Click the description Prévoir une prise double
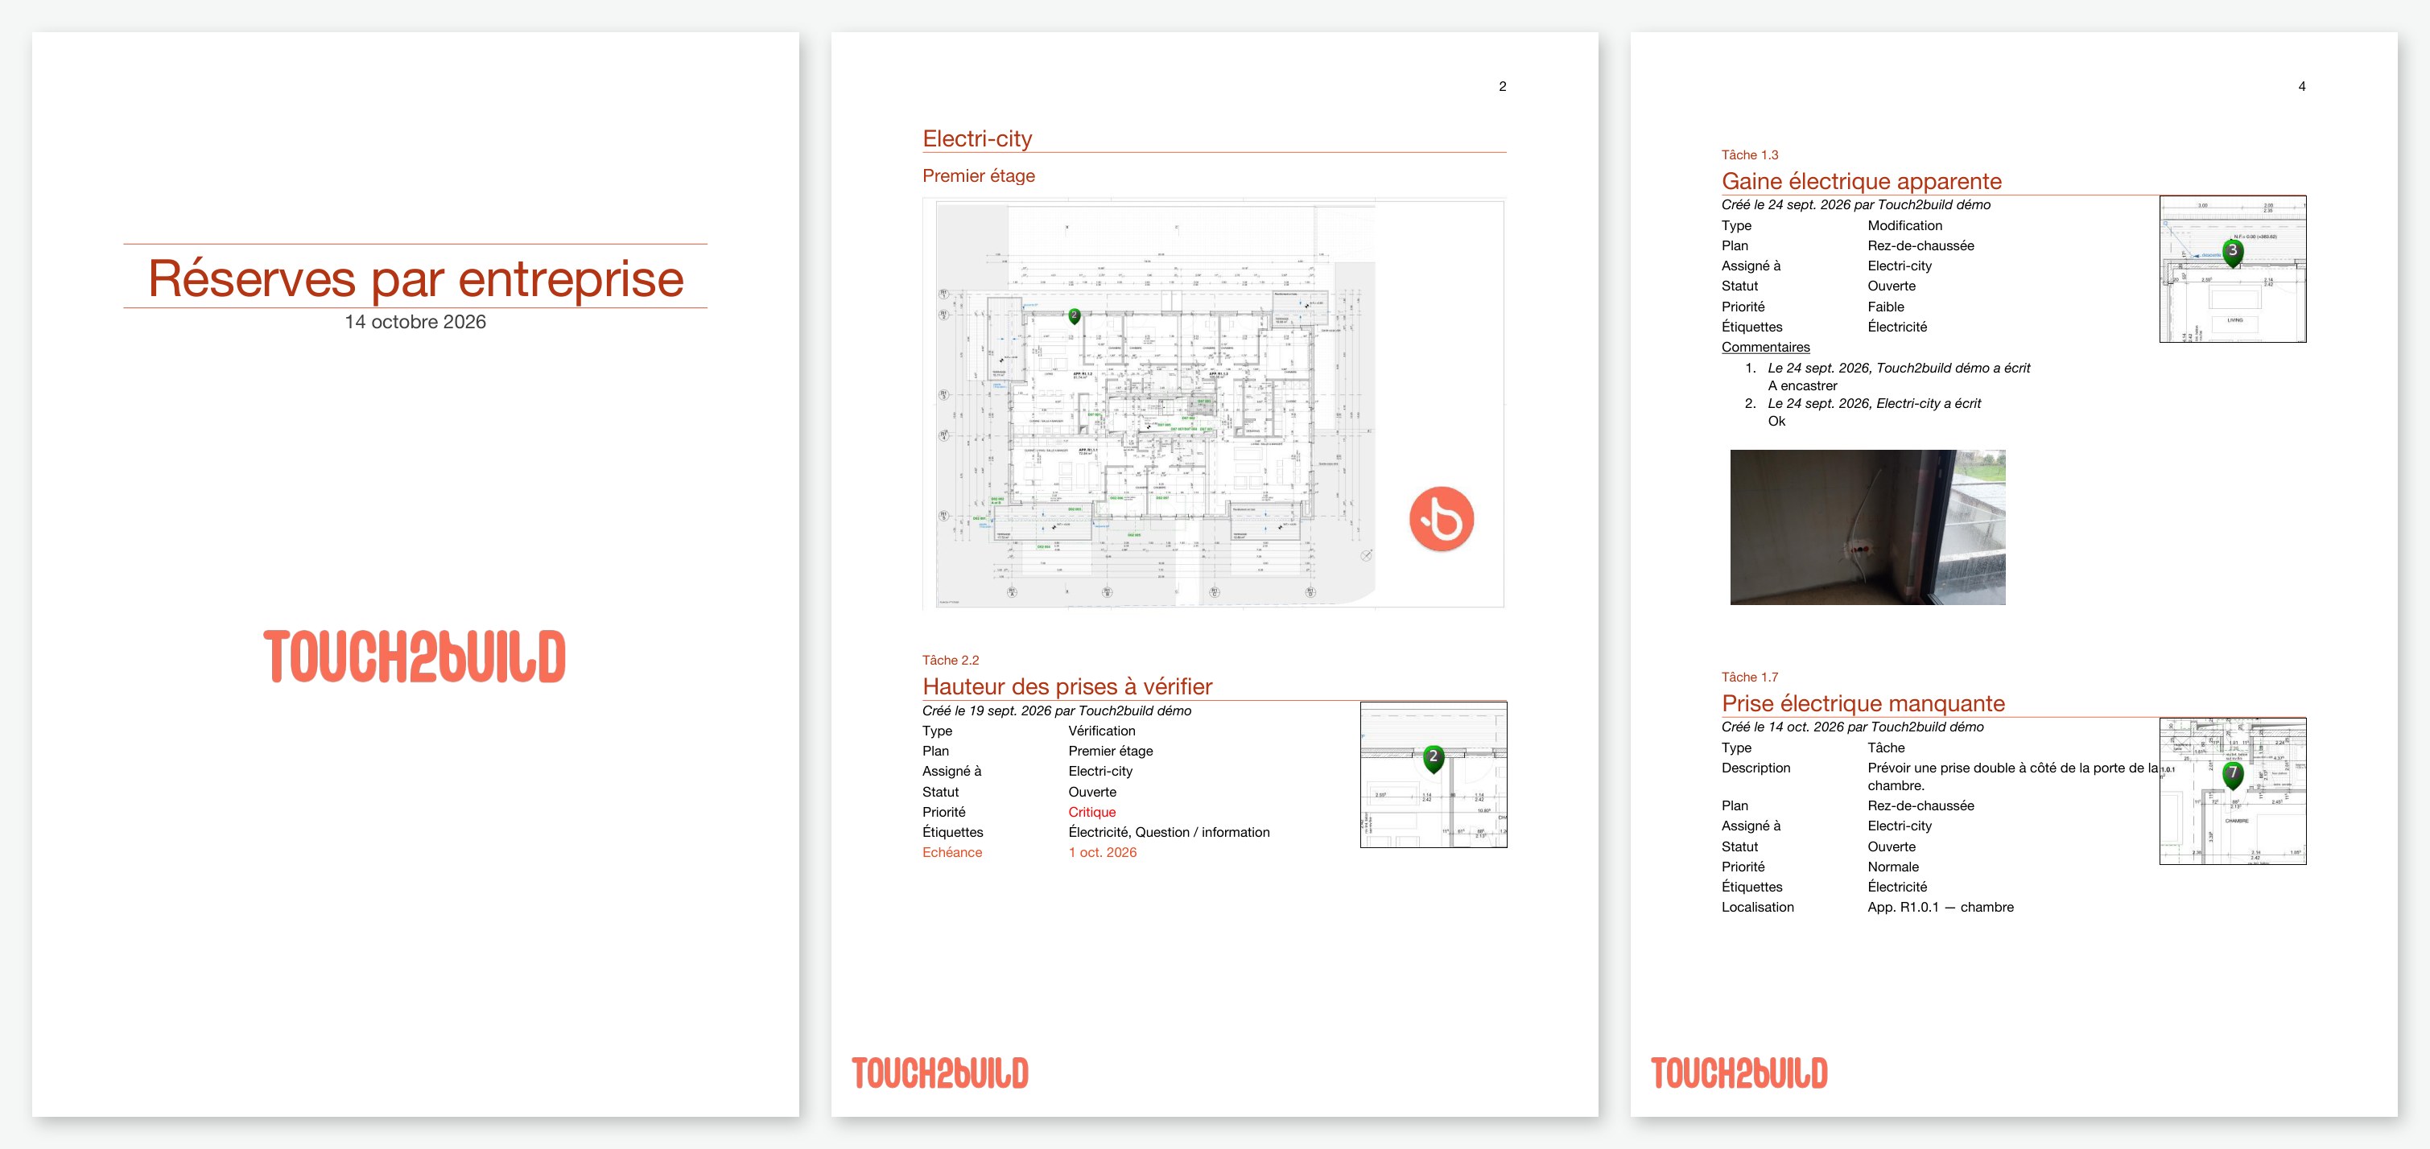The height and width of the screenshot is (1149, 2430). [2012, 776]
